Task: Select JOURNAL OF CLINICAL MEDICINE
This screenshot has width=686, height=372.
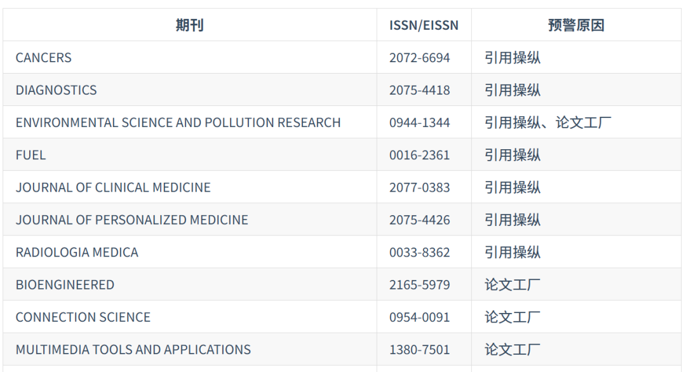Action: pyautogui.click(x=113, y=187)
